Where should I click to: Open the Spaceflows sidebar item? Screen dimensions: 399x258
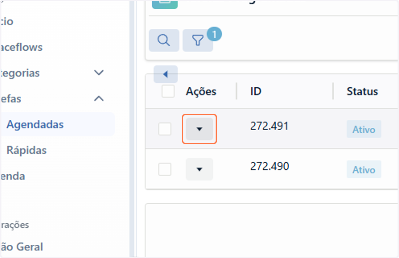21,47
